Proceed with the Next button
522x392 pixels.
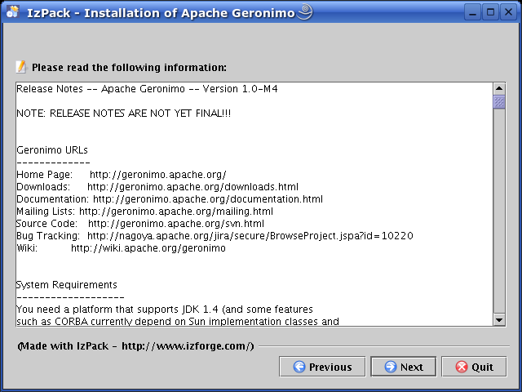(x=403, y=367)
